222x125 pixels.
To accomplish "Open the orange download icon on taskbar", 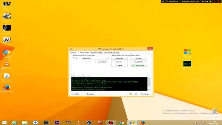I will pyautogui.click(x=78, y=123).
